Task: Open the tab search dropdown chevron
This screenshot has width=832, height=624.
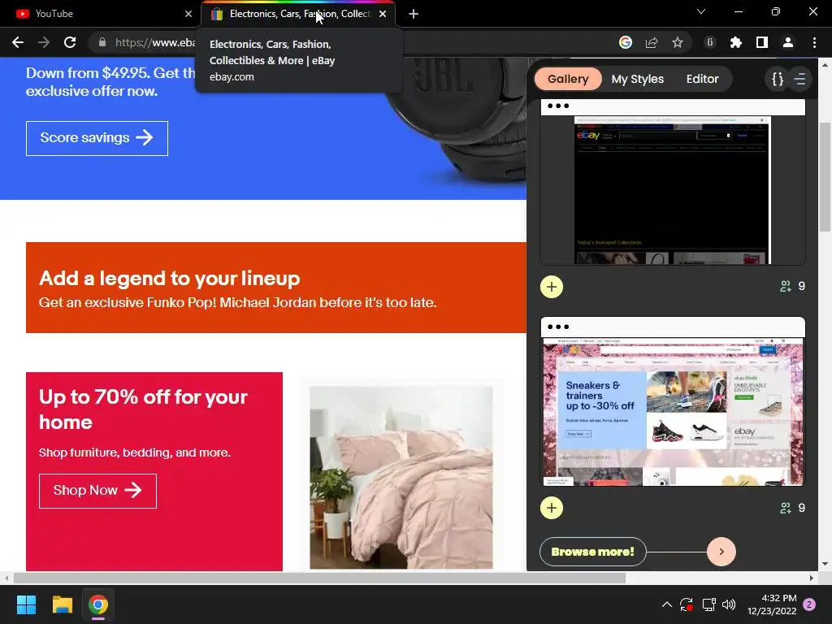Action: [701, 11]
